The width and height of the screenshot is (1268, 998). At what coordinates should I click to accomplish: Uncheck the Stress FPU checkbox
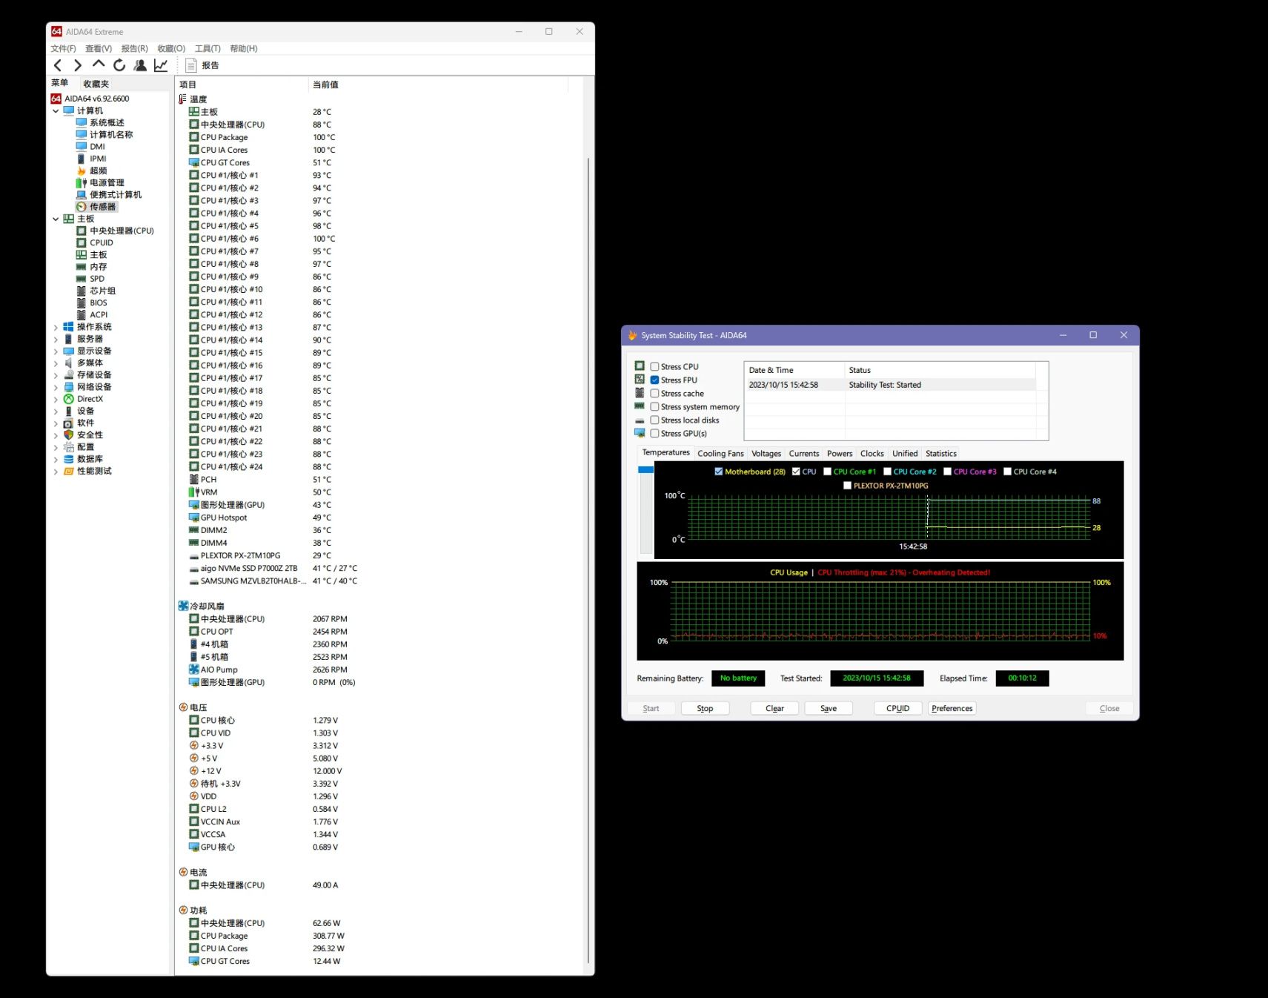click(654, 380)
